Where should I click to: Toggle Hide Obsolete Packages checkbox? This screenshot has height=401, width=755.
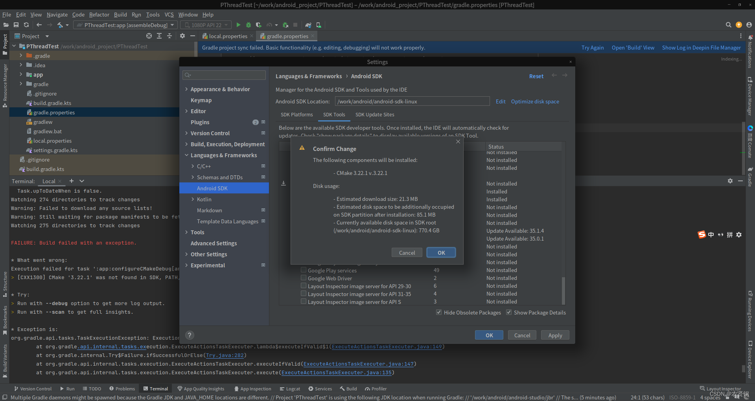coord(439,312)
